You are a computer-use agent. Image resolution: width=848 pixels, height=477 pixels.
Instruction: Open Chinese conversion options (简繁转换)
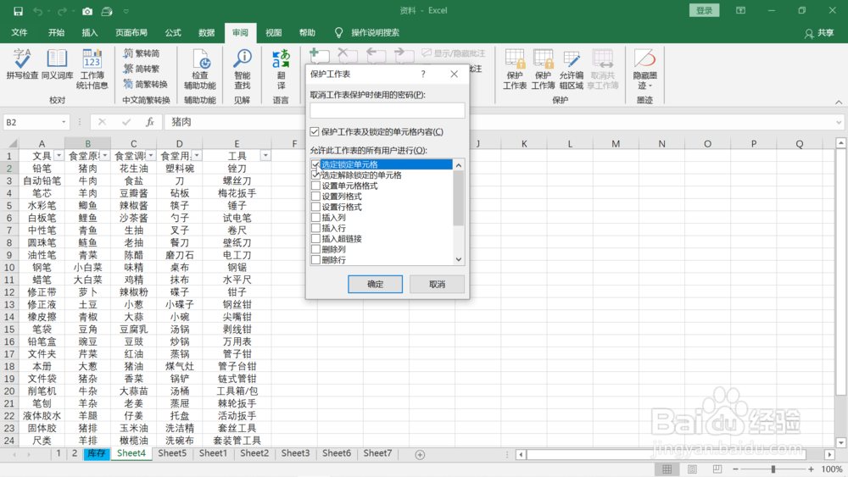tap(146, 84)
